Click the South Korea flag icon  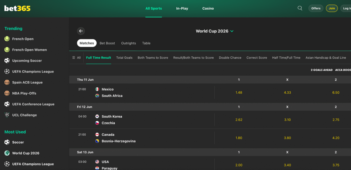coord(97,116)
